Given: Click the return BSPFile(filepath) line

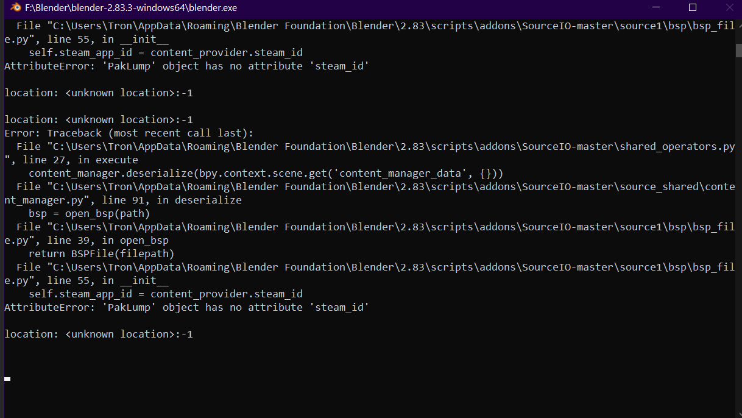Looking at the screenshot, I should (x=100, y=253).
